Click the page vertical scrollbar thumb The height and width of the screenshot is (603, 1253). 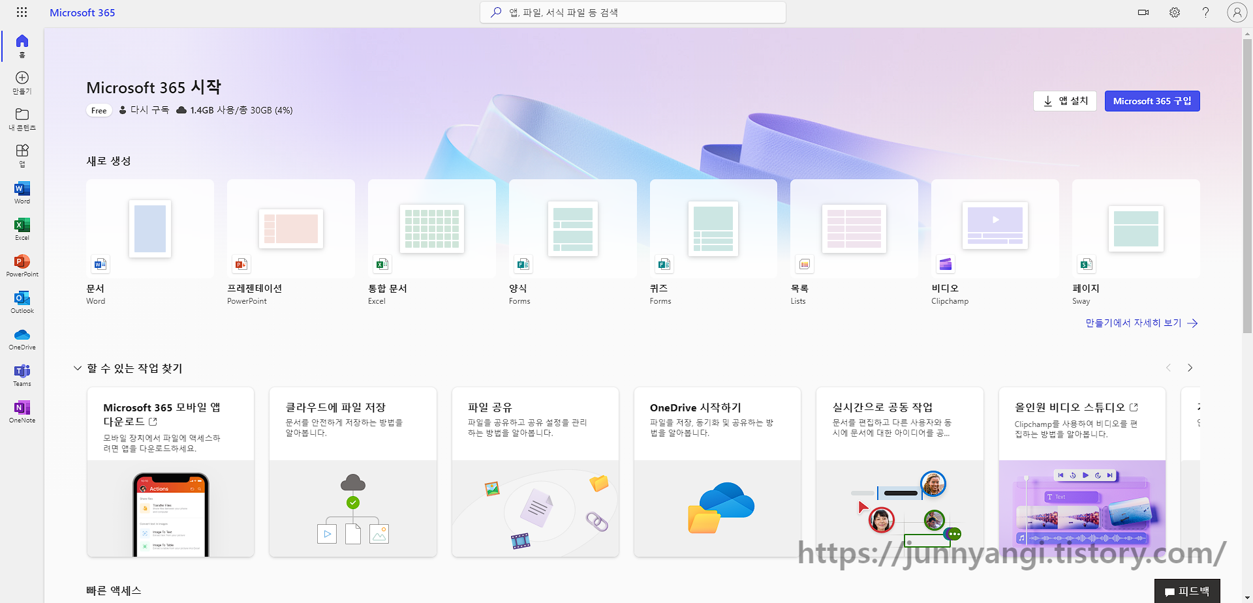1247,186
